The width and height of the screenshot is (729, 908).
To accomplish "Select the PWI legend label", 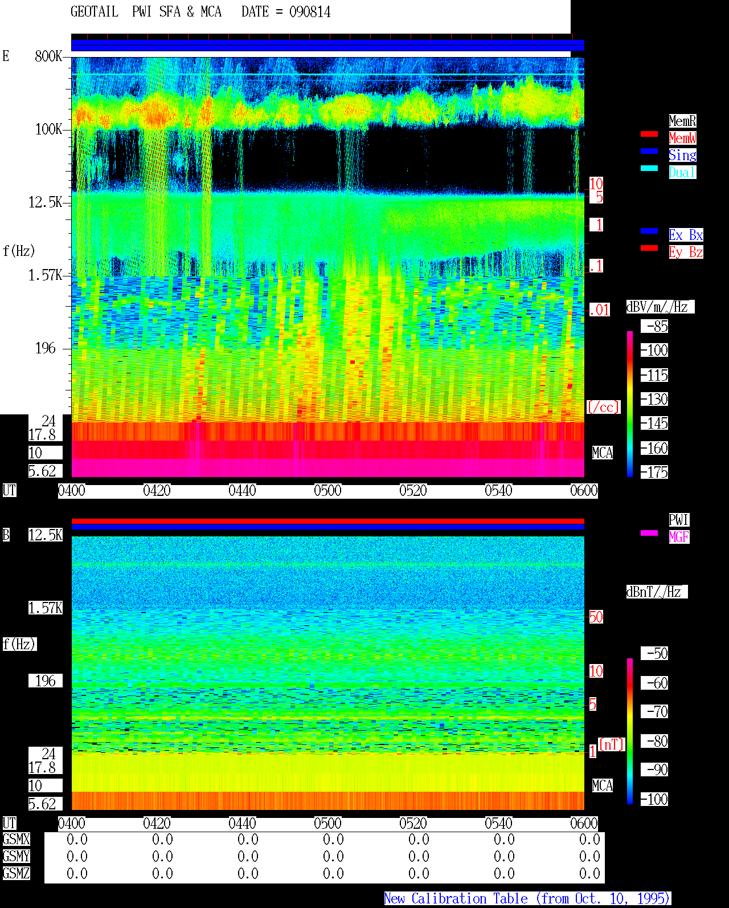I will pos(679,520).
